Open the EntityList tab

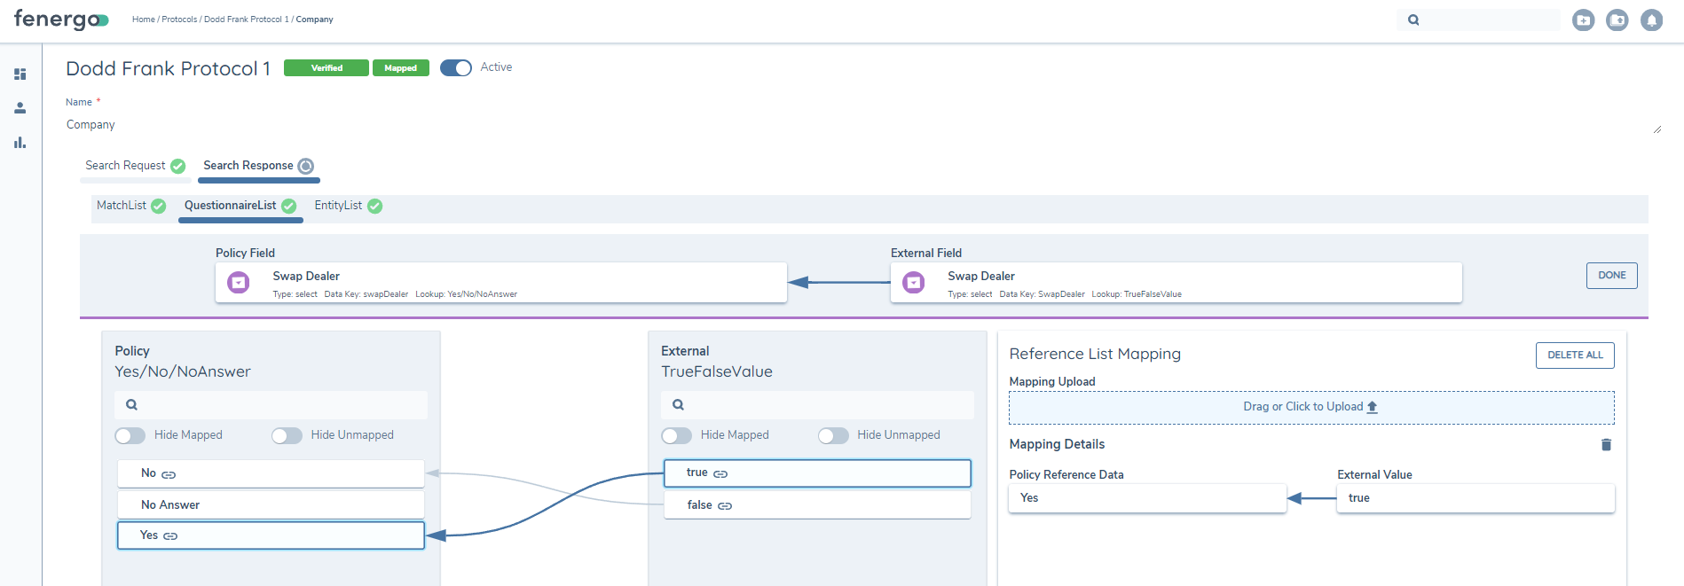coord(338,206)
